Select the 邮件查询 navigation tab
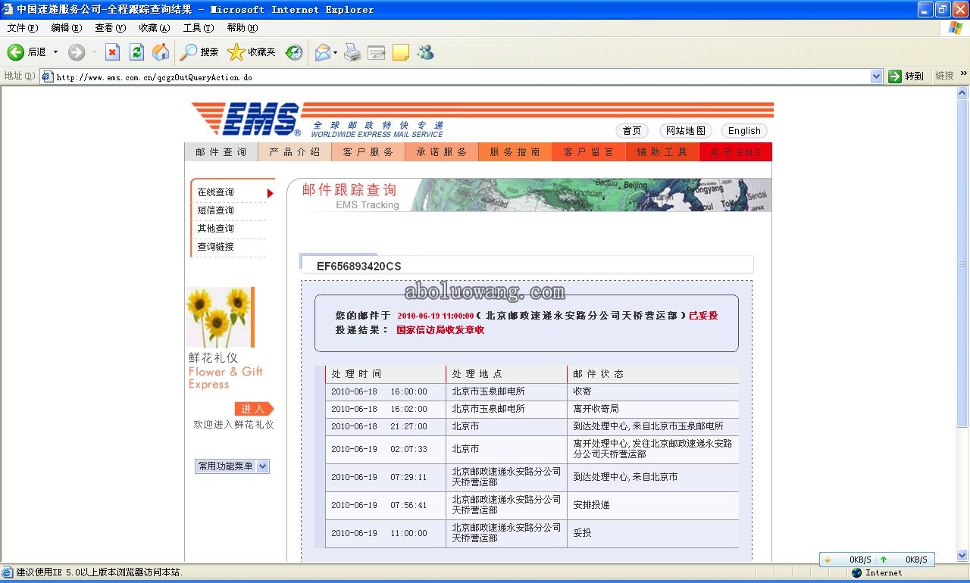Image resolution: width=970 pixels, height=583 pixels. pyautogui.click(x=221, y=151)
